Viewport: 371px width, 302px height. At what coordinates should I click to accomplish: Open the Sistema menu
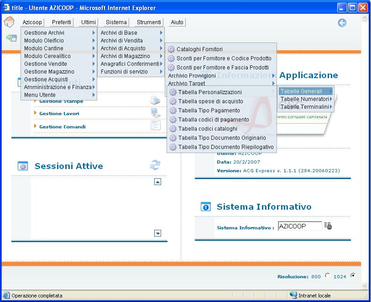(116, 22)
